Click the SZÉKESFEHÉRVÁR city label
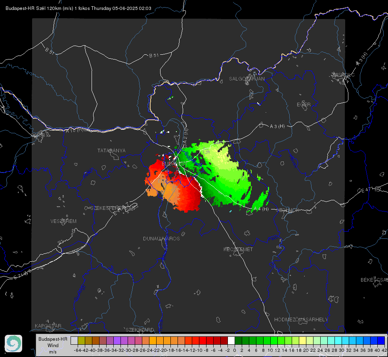 (113, 208)
